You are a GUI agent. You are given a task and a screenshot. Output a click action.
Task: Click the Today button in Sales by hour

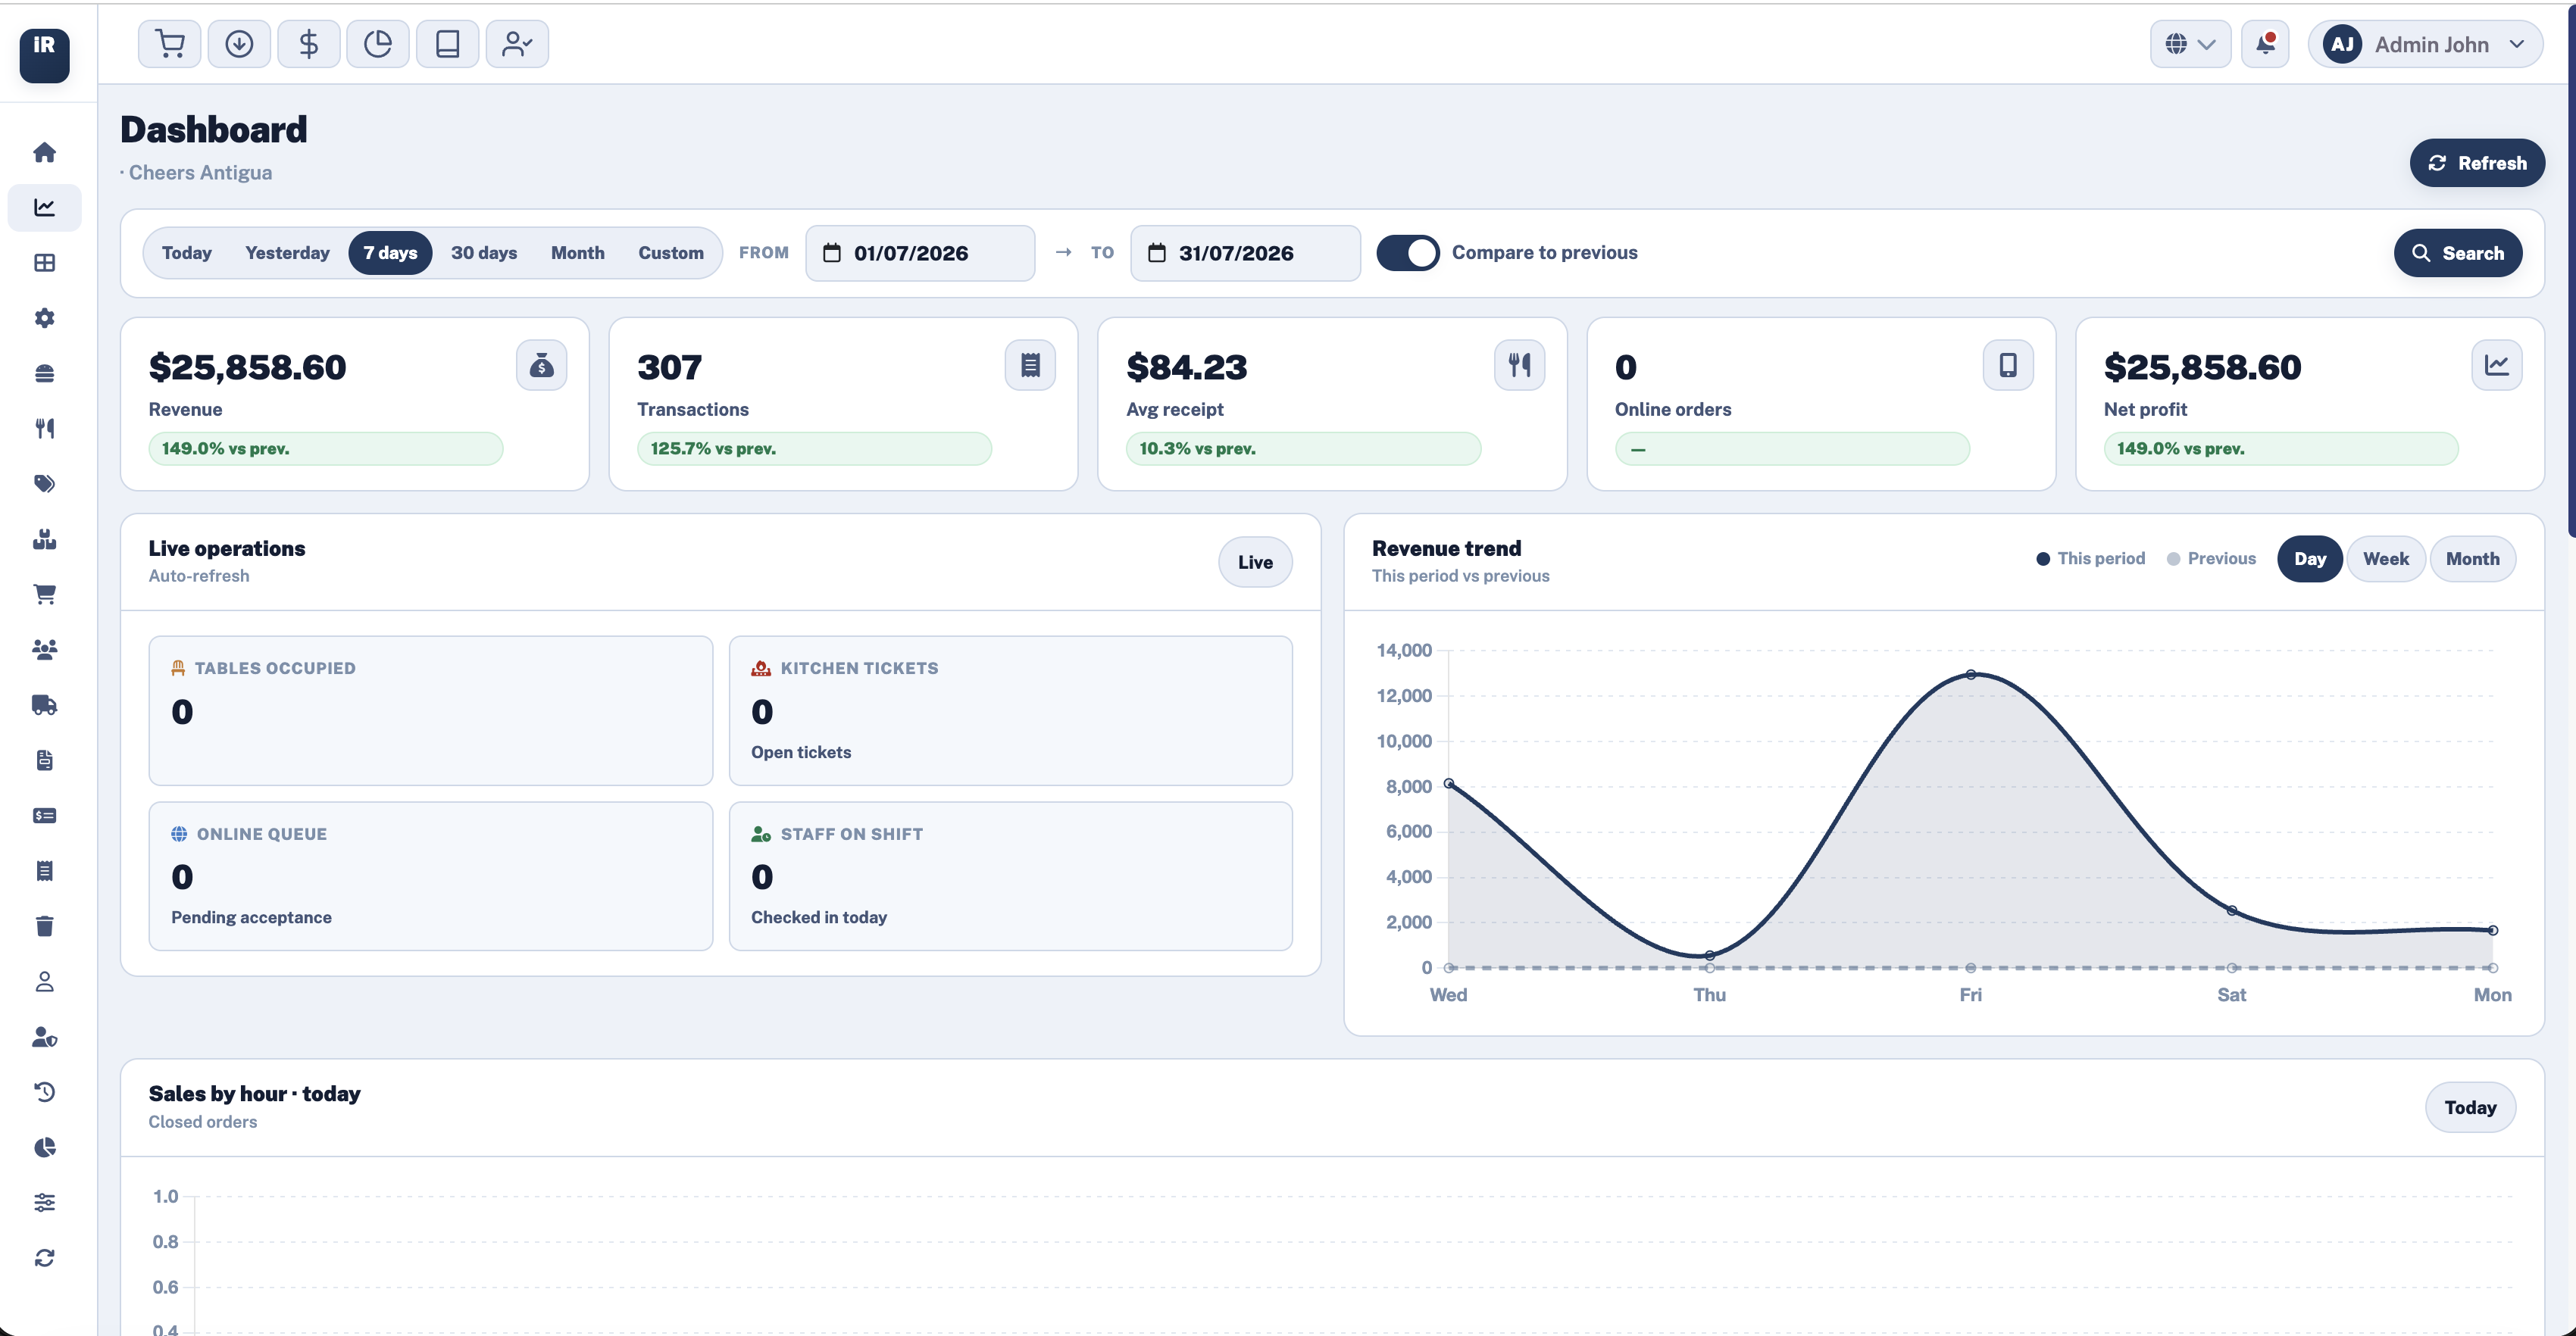tap(2470, 1107)
